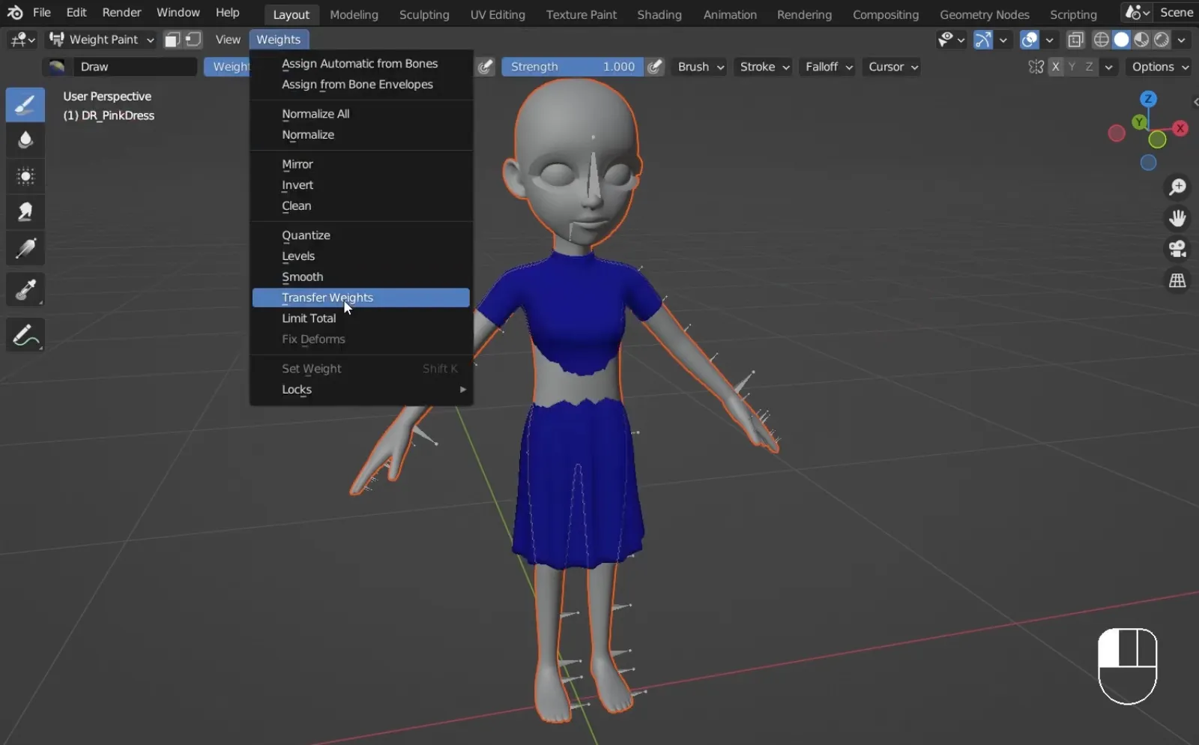The width and height of the screenshot is (1199, 745).
Task: Click the zoom viewport magnifier icon
Action: [1177, 187]
